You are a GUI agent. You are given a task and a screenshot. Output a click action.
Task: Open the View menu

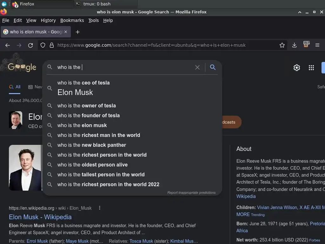pos(31,20)
